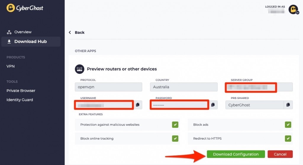Image resolution: width=303 pixels, height=165 pixels.
Task: Click the Pre-Shared CyberGhost field
Action: point(254,105)
